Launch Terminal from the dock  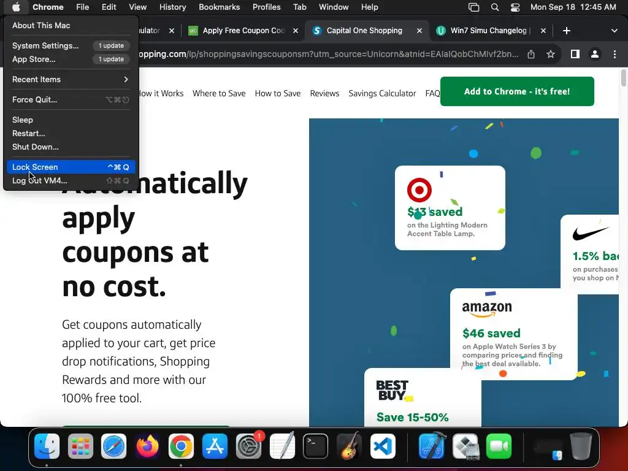(x=316, y=446)
